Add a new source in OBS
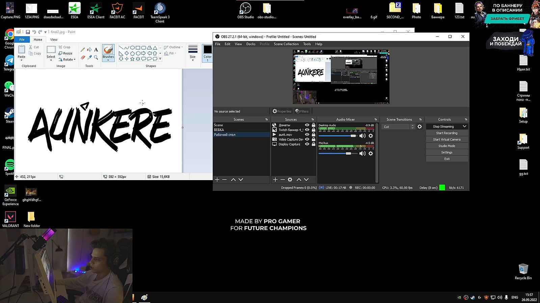Viewport: 540px width, 303px height. 275,179
